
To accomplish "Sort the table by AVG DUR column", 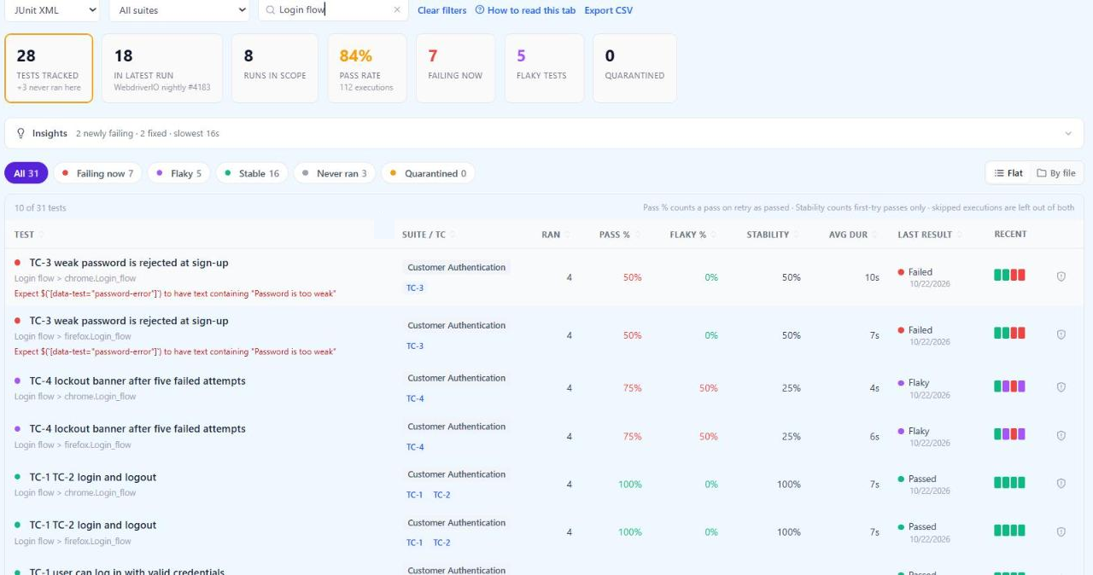I will coord(852,235).
